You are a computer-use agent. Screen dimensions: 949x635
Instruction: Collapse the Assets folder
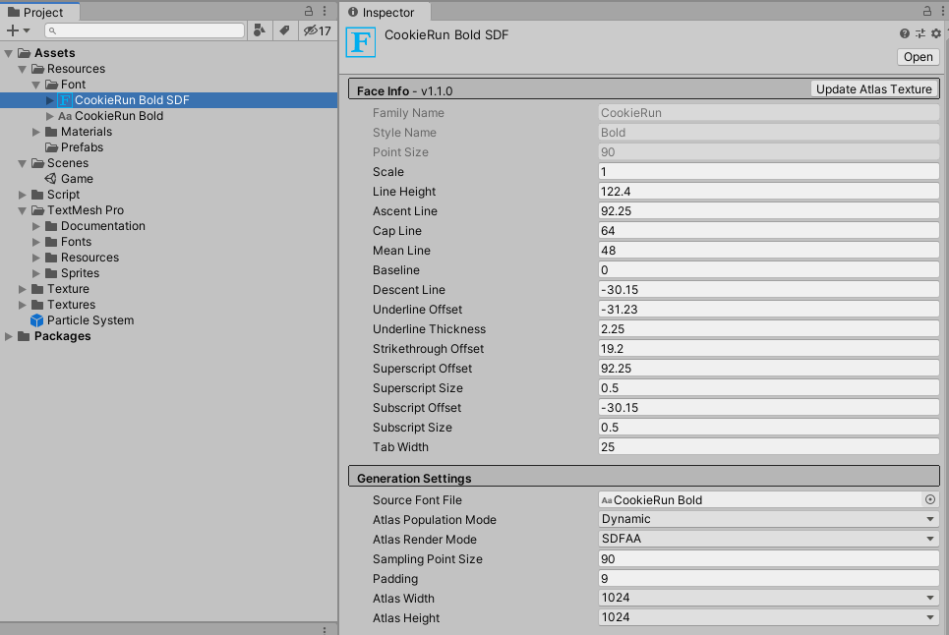9,53
